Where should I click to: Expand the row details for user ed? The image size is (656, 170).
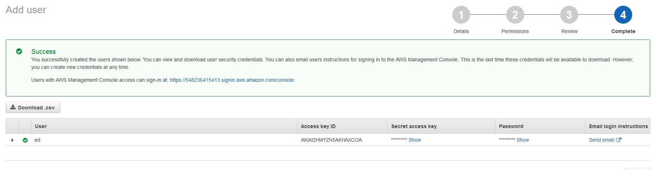coord(12,140)
